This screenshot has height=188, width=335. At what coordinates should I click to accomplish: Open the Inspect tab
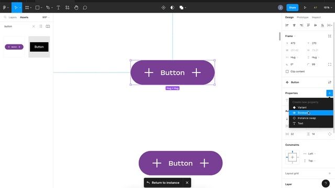[316, 17]
